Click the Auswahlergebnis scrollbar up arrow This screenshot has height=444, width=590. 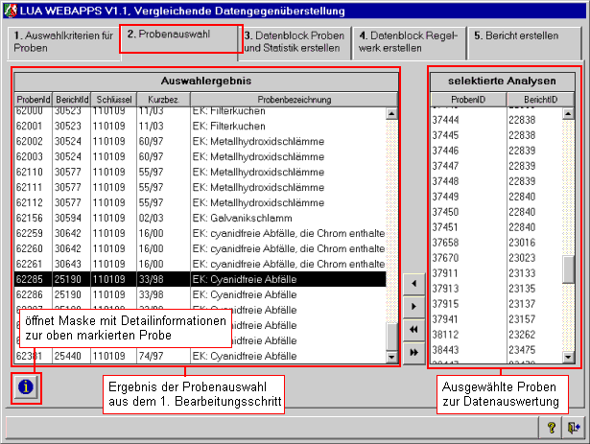tap(391, 112)
